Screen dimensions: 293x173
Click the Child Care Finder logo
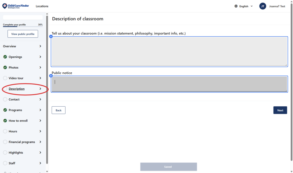[x=16, y=6]
